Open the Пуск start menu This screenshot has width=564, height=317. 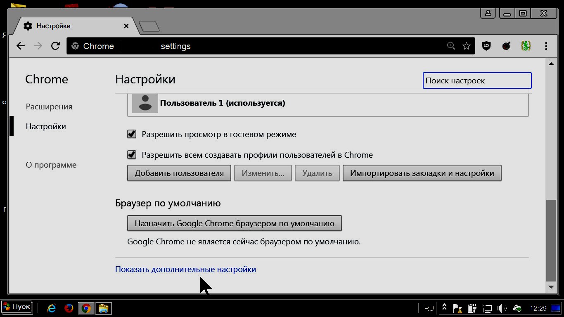17,308
